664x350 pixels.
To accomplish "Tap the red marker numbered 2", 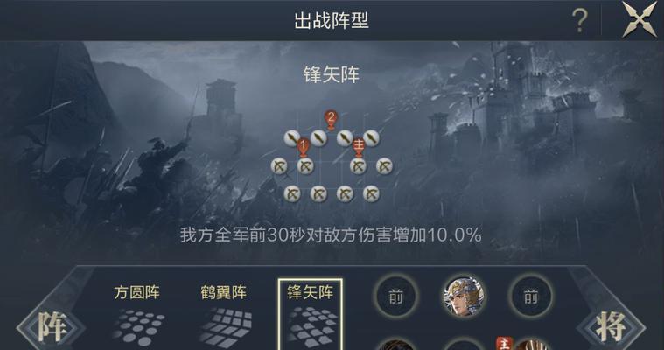I will (x=332, y=120).
